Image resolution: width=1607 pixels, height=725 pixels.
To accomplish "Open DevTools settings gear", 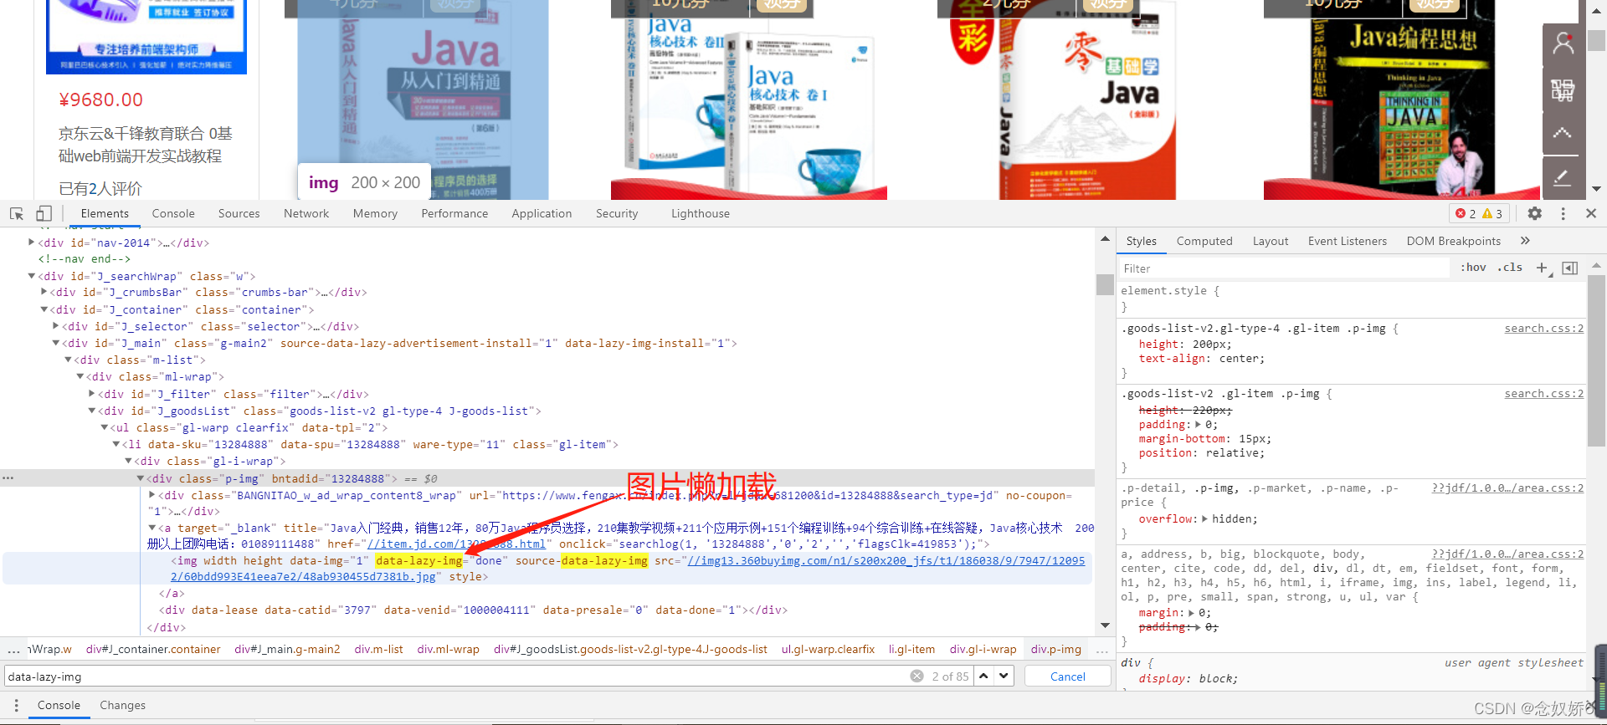I will 1534,213.
